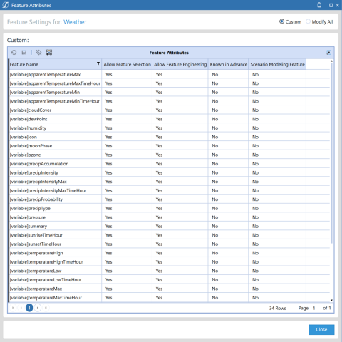Sort by Allow Feature Selection column header

127,64
